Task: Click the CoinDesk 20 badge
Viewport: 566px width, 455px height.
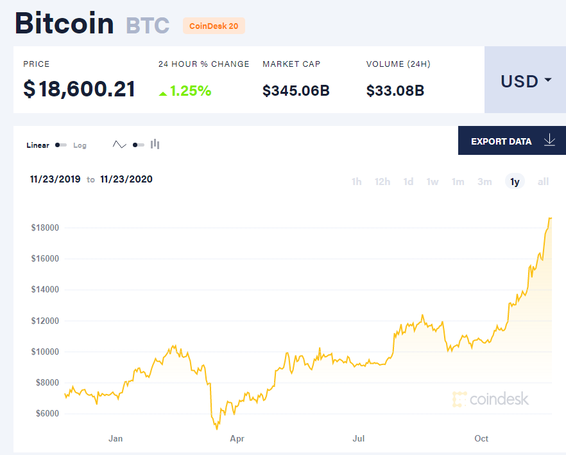Action: click(x=214, y=26)
